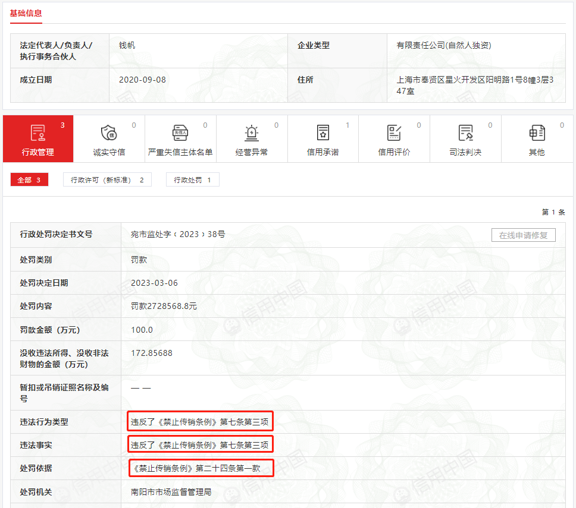The image size is (576, 508).
Task: Filter by 行政处罚 1
Action: tap(192, 180)
